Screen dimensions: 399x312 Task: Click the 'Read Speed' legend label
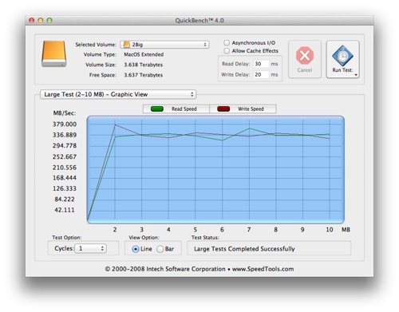point(184,109)
